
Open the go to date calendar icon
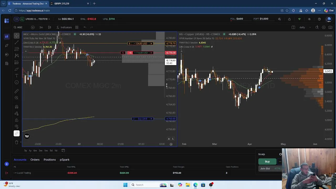click(63, 151)
